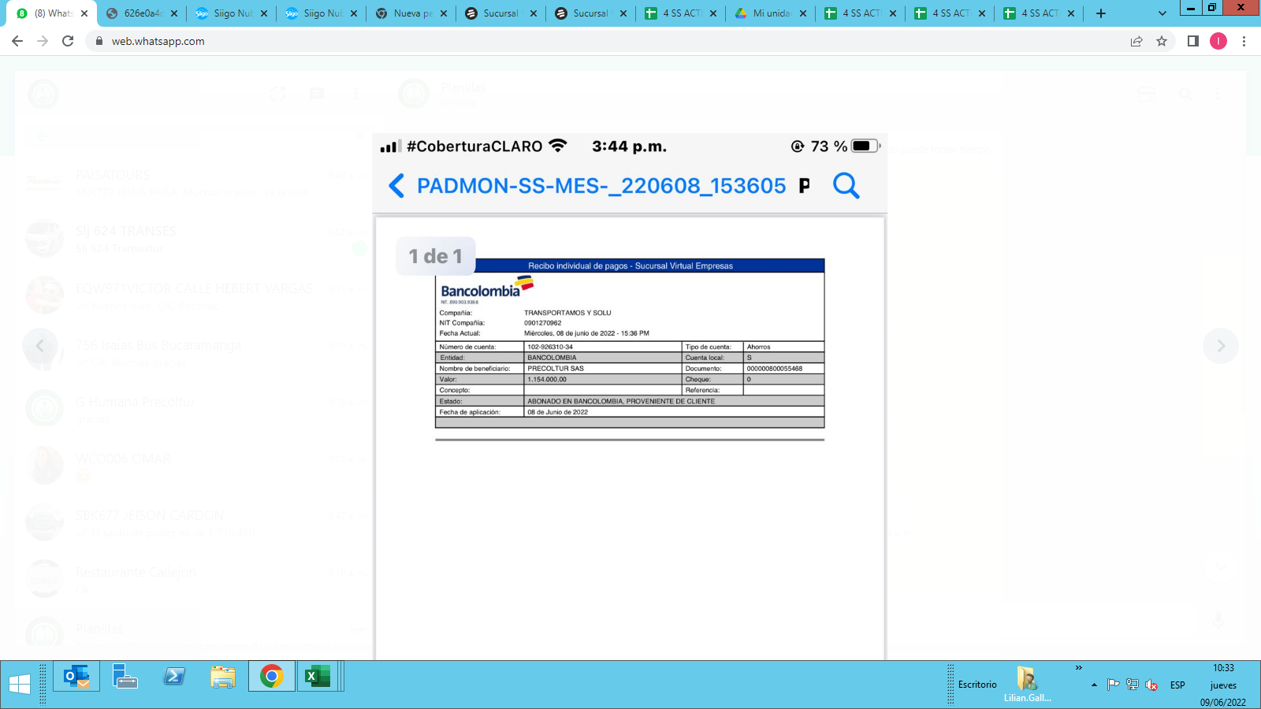Expand the Escritorio toolbar chevron

click(x=1078, y=668)
